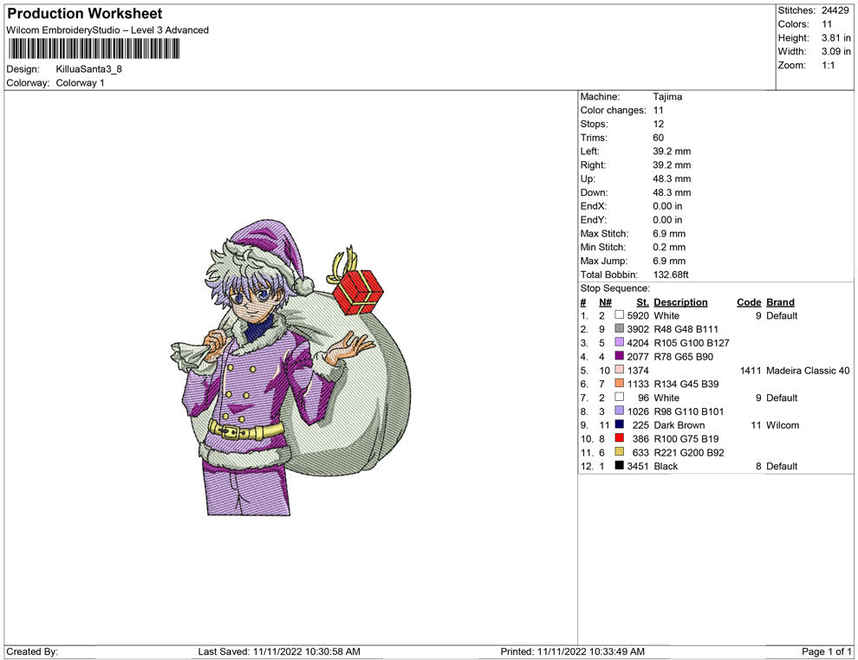Click the Brand column header
The width and height of the screenshot is (858, 660).
point(780,302)
